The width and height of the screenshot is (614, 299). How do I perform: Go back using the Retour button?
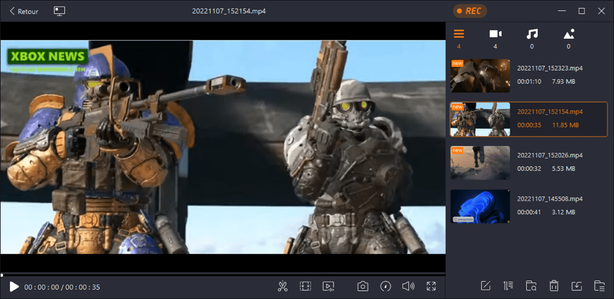(24, 11)
